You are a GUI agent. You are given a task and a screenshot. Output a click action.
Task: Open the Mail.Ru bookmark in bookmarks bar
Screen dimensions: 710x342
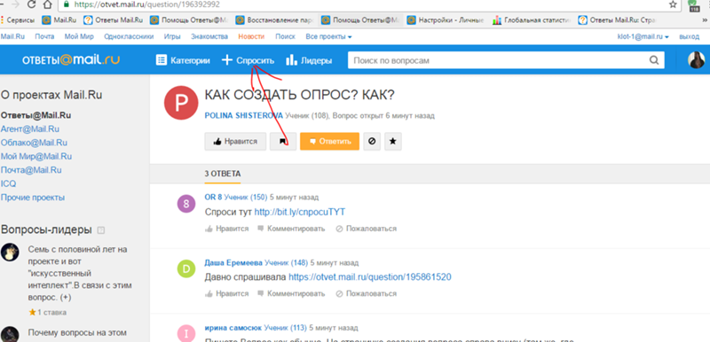point(60,19)
